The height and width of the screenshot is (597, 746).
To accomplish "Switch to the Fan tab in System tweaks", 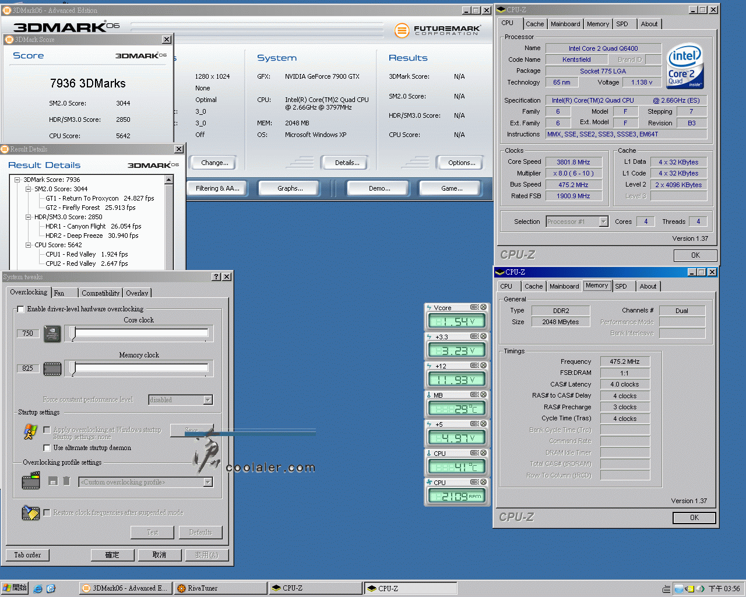I will tap(64, 292).
